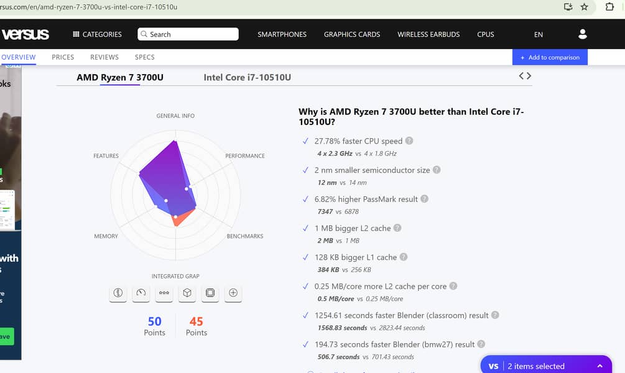Click help icon beside higher PassMark result
The image size is (625, 373).
pos(424,199)
